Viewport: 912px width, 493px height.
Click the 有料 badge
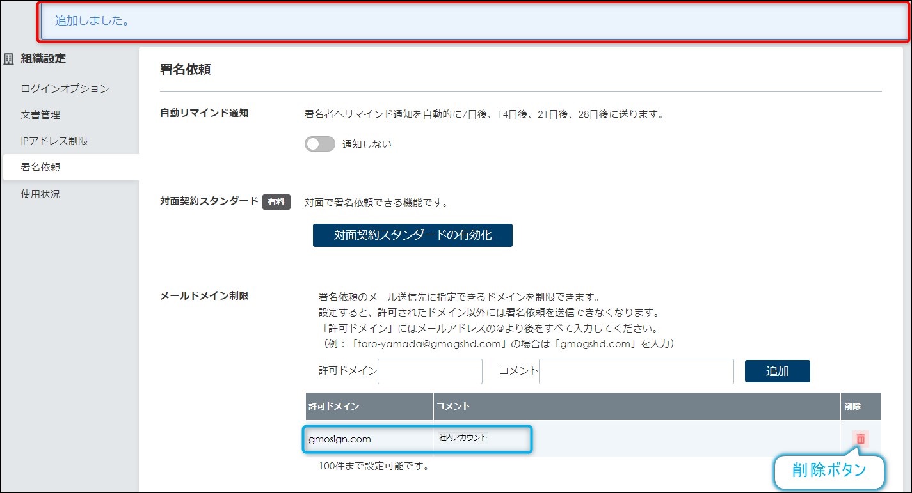(276, 202)
